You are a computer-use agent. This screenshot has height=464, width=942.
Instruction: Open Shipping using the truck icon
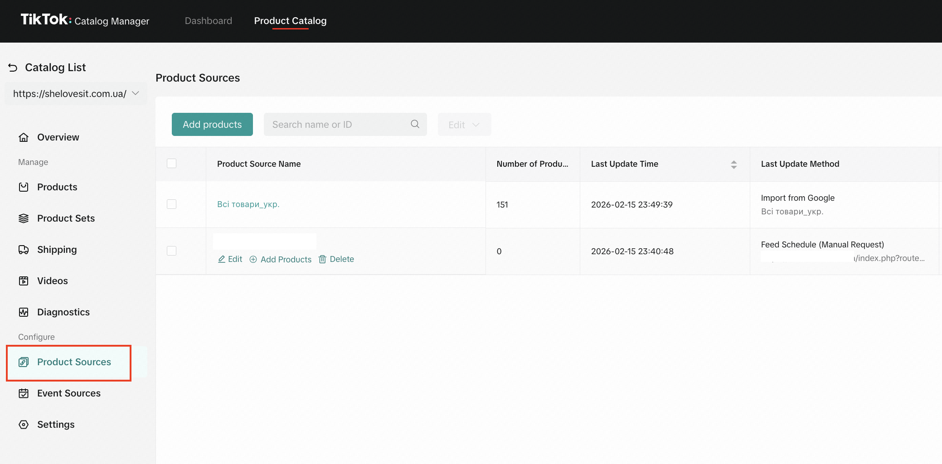(24, 250)
